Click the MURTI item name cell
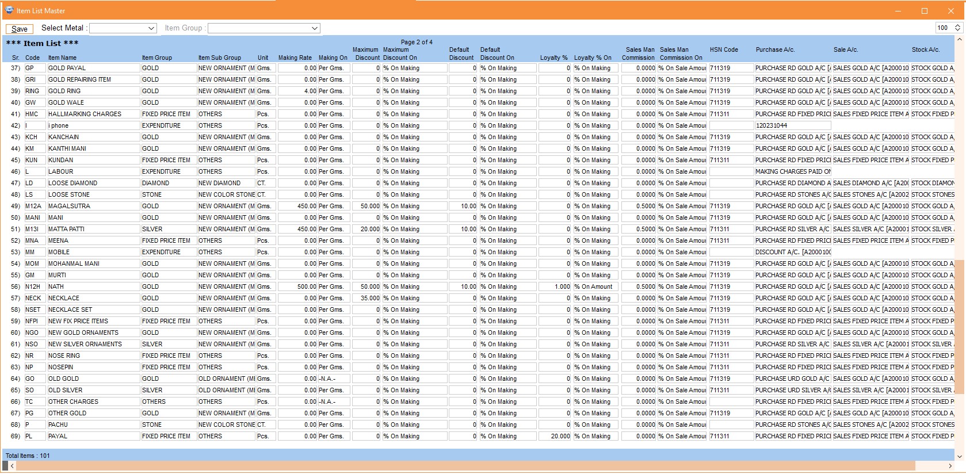This screenshot has height=474, width=966. click(x=94, y=275)
